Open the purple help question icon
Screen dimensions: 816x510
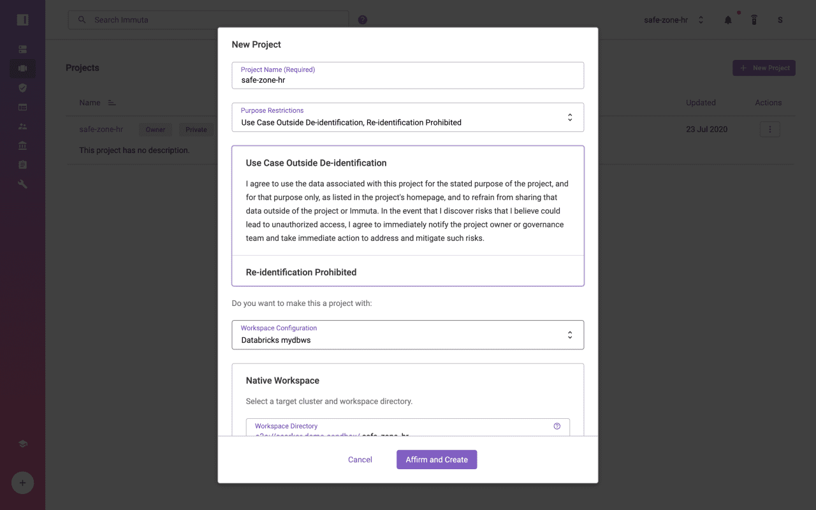coord(362,20)
